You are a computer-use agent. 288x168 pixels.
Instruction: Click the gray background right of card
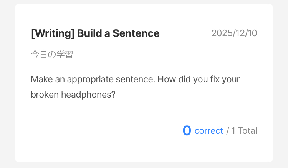click(x=280, y=85)
